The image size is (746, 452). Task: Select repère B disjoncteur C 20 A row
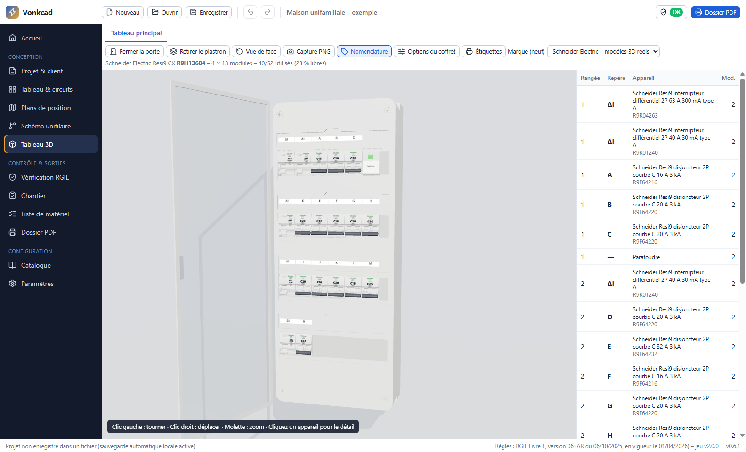coord(658,205)
